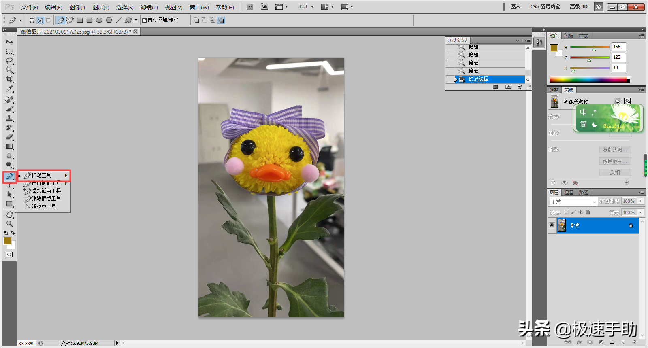Toggle lock transparent pixels in Layers panel

click(x=566, y=212)
